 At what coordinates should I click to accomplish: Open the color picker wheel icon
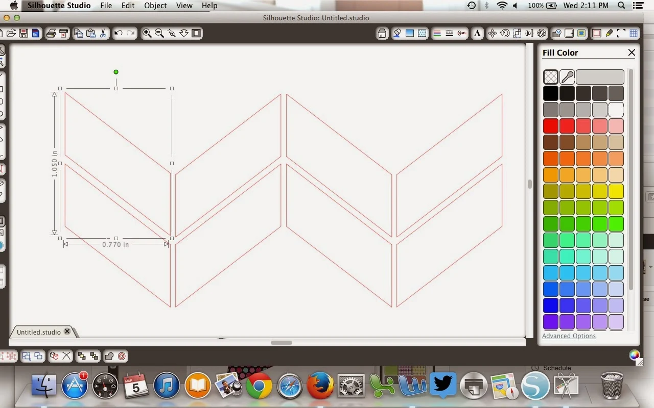(x=635, y=356)
